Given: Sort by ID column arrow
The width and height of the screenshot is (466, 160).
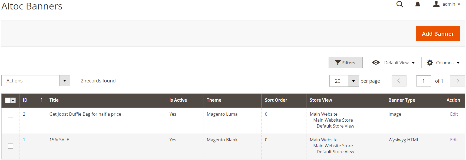Looking at the screenshot, I should 41,100.
